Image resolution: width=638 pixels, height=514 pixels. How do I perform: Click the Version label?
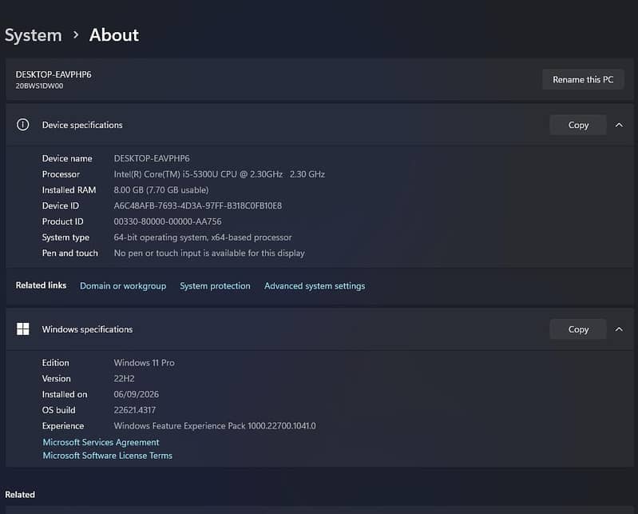point(57,378)
